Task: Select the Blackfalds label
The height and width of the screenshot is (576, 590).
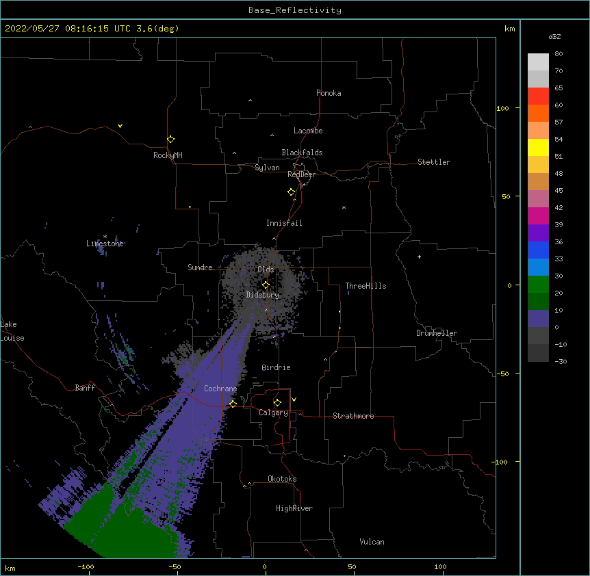Action: click(302, 153)
